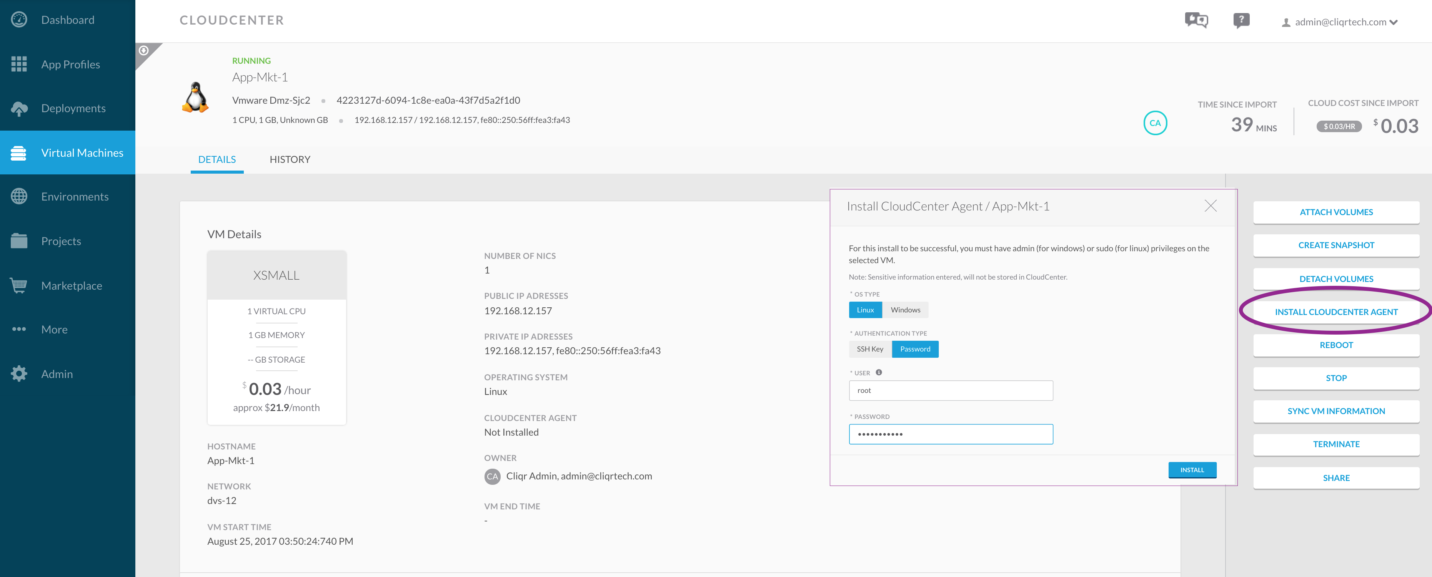The image size is (1432, 577).
Task: Click the Vmware Dmz-Sjc2 cloud name
Action: pos(271,101)
